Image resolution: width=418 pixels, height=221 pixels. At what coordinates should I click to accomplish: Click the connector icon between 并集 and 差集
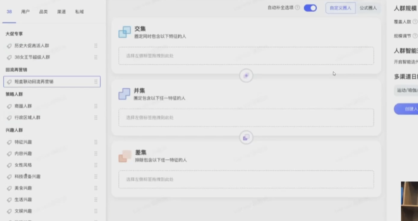(x=246, y=137)
